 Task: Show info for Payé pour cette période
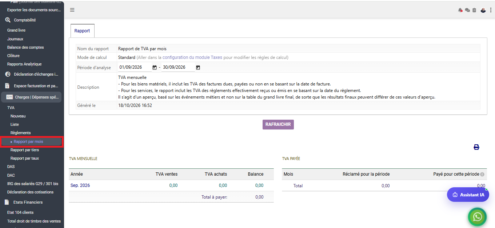[x=482, y=174]
